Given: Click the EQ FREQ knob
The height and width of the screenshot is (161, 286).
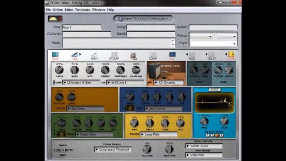Looking at the screenshot, I should click(x=204, y=121).
